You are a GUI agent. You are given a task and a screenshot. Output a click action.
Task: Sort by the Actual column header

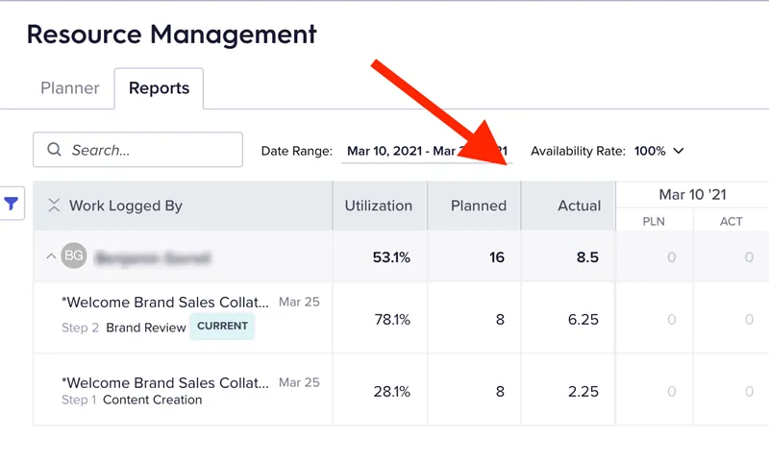[579, 206]
